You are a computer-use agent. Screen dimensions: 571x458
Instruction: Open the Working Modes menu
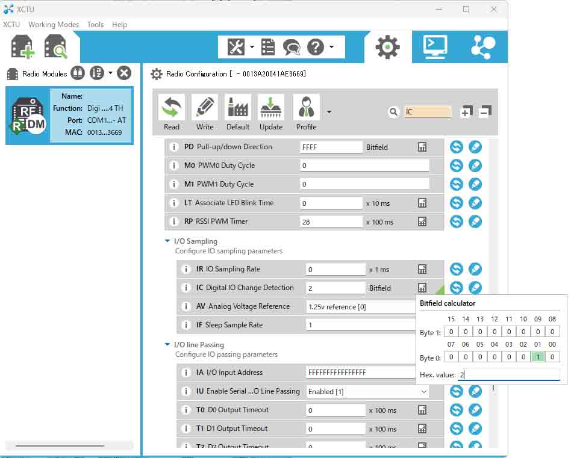coord(54,24)
